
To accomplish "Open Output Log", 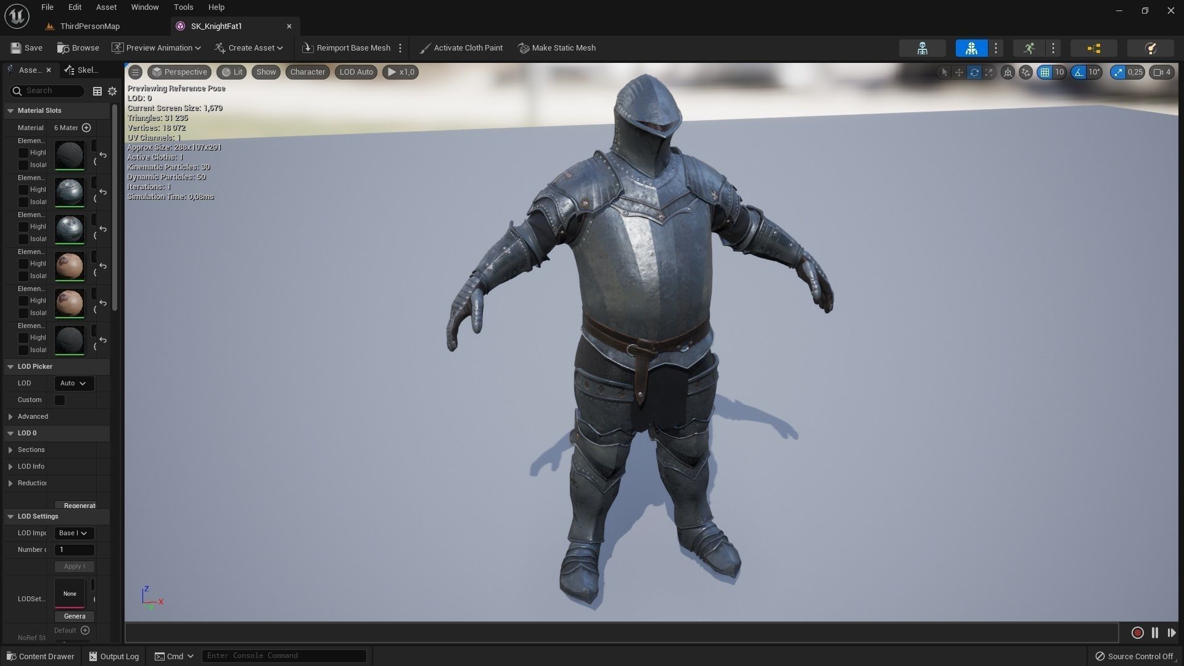I will coord(114,656).
